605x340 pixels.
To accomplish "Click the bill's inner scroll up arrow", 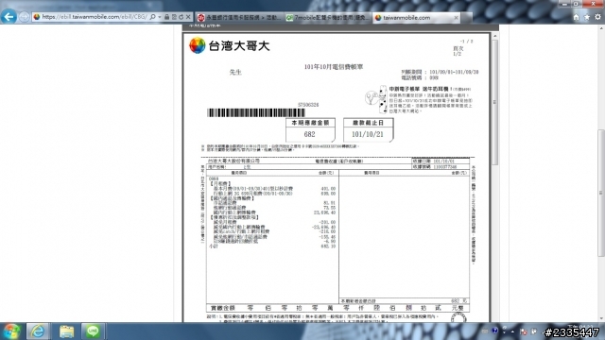I will pos(495,36).
